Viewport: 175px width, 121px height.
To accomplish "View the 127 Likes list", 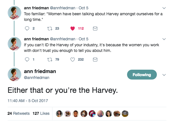I will click(41, 113).
